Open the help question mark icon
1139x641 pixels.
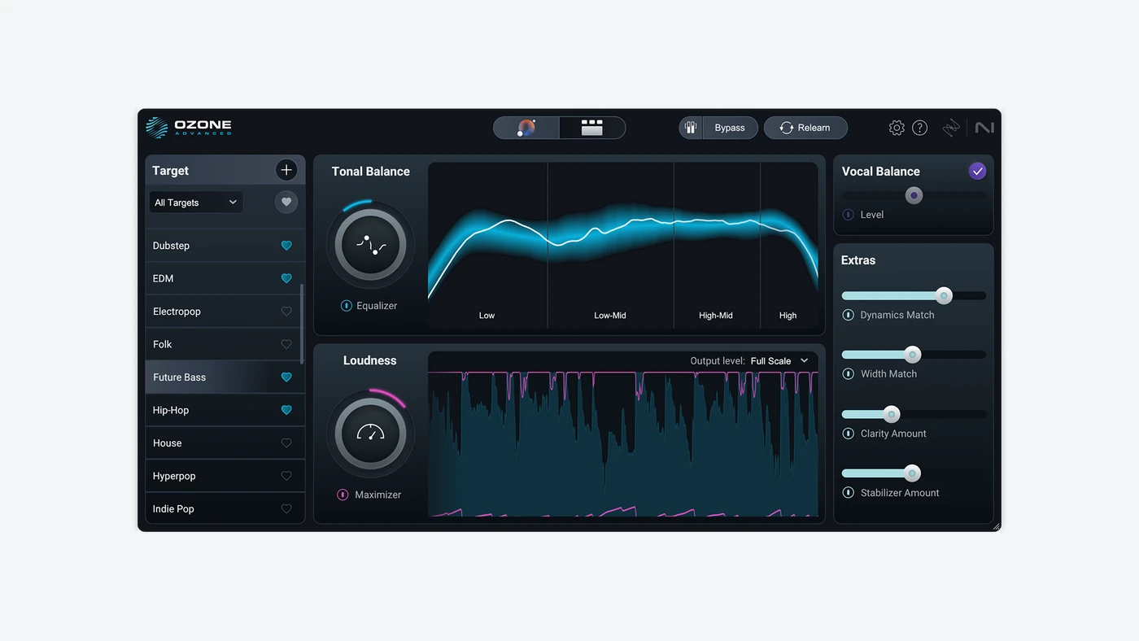pos(919,128)
